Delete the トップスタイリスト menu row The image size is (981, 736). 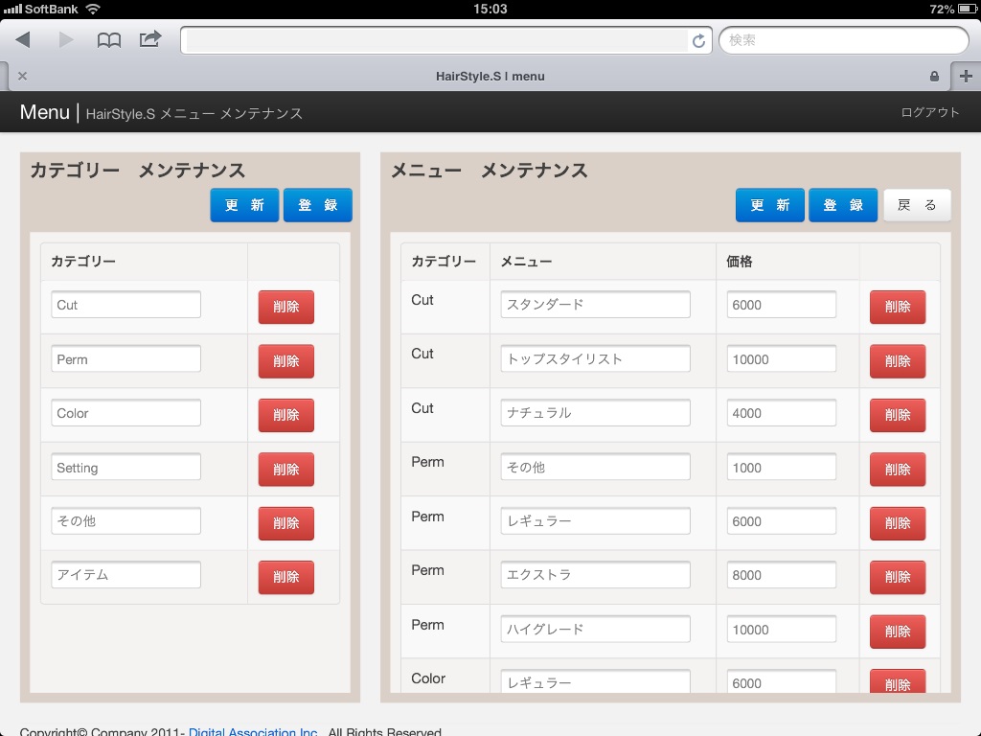pyautogui.click(x=897, y=361)
